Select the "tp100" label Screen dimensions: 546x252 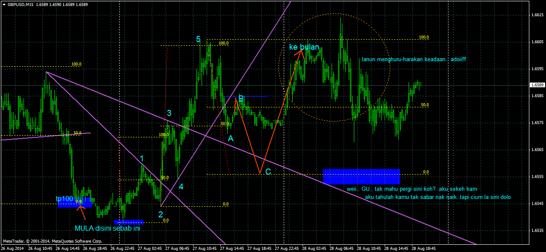coord(64,199)
